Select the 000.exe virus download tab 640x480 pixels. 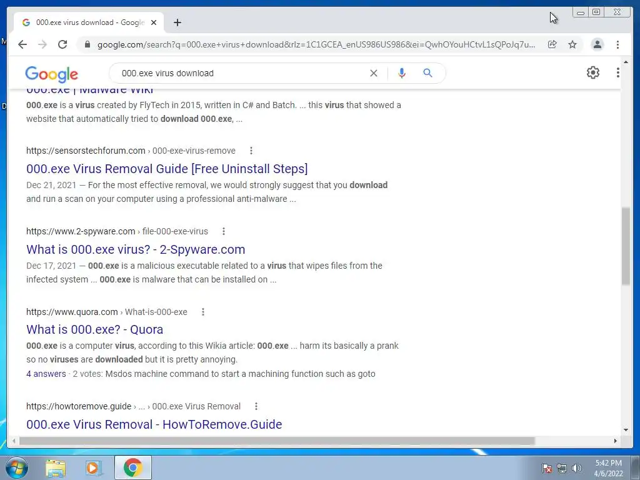89,22
